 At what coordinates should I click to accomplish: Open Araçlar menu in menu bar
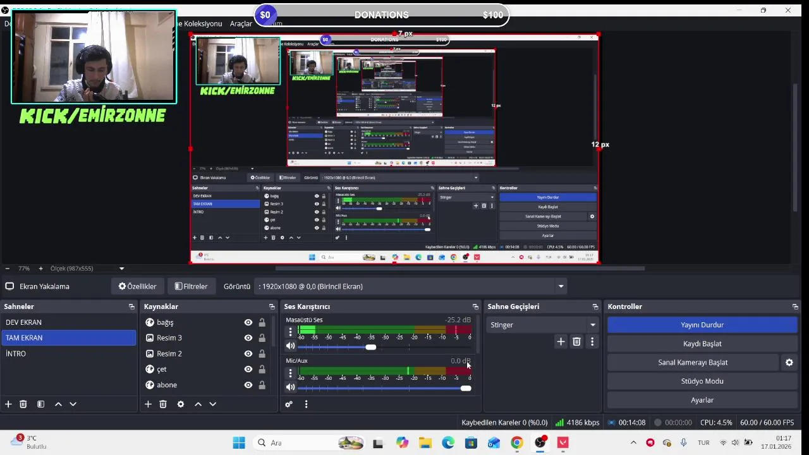(241, 23)
